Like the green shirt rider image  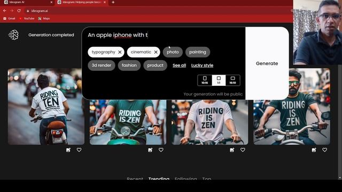click(x=161, y=150)
